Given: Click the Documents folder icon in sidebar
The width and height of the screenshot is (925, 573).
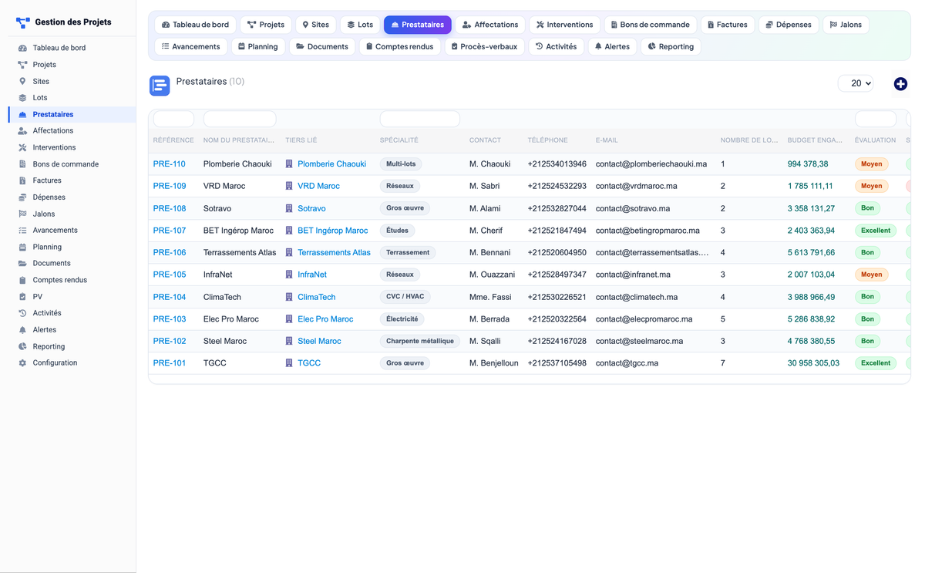Looking at the screenshot, I should (22, 264).
